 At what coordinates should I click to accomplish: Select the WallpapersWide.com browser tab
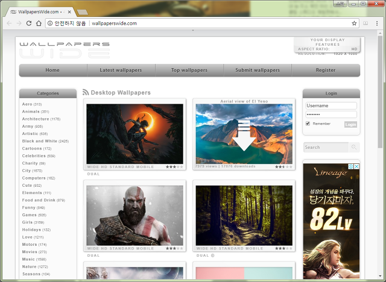point(39,11)
